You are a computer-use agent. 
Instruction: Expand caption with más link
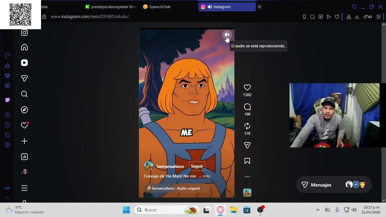(x=207, y=176)
